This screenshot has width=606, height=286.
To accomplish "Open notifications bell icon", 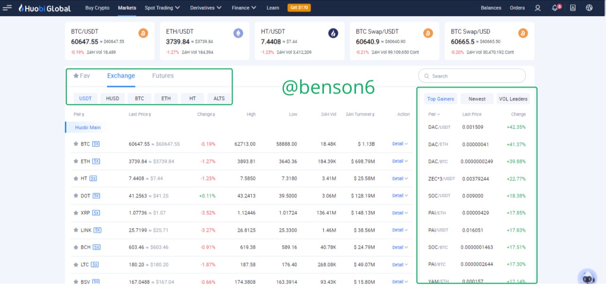I will coord(555,8).
